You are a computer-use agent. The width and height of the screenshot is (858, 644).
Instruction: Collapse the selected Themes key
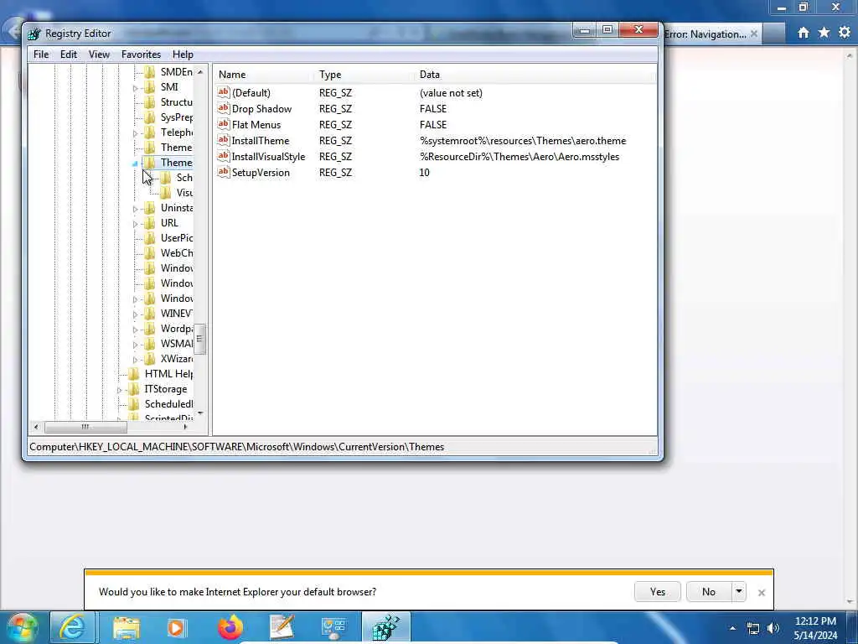point(135,164)
